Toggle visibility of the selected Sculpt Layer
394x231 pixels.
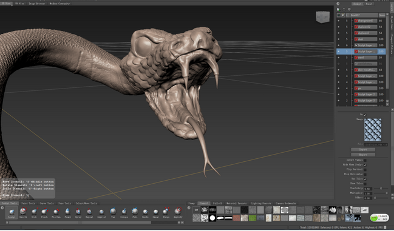pyautogui.click(x=339, y=52)
